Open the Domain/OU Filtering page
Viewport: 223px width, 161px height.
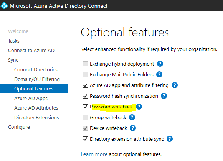(x=37, y=79)
